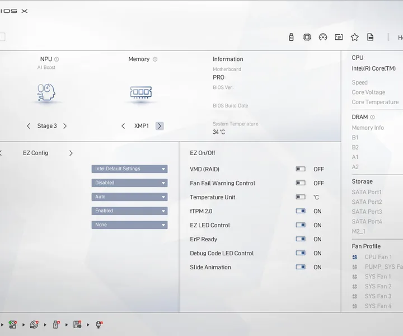Open the speedometer hardware monitor icon
403x336 pixels.
(323, 38)
